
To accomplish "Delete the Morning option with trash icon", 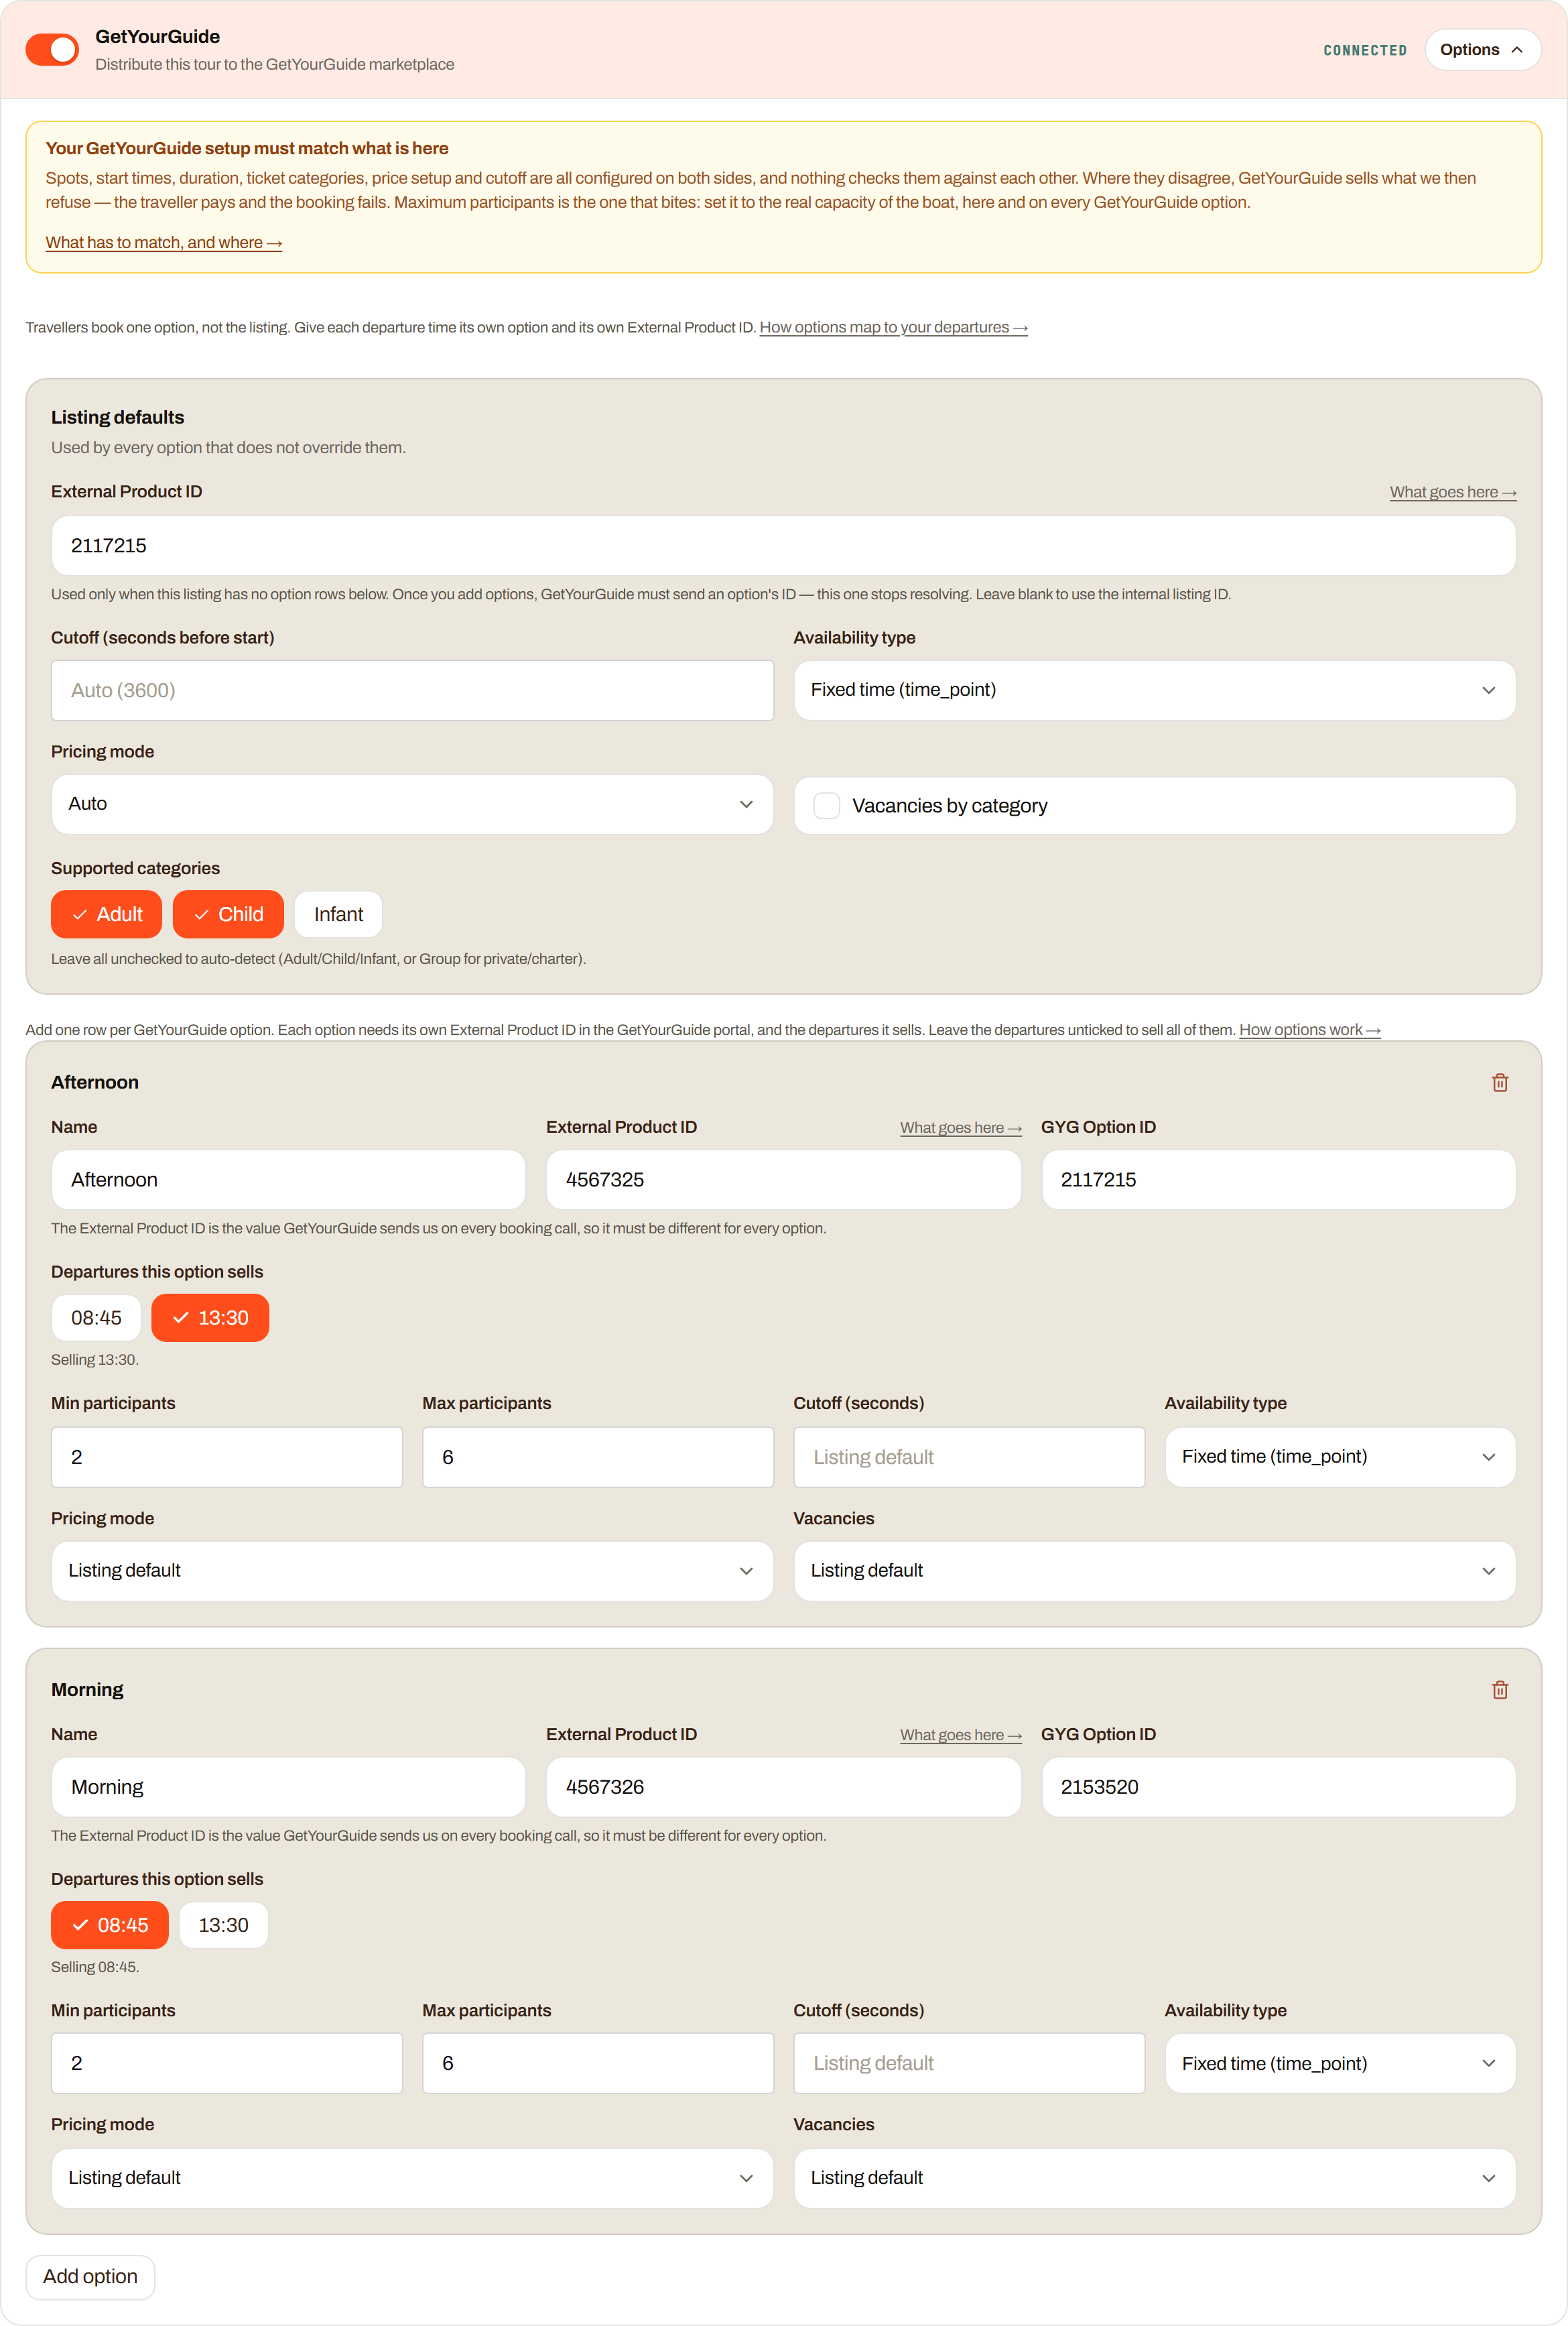I will click(1499, 1690).
